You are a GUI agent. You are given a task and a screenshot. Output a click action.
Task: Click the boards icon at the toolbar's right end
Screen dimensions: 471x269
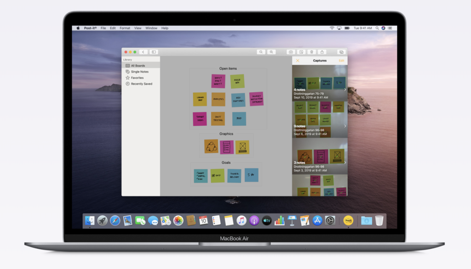[x=341, y=52]
